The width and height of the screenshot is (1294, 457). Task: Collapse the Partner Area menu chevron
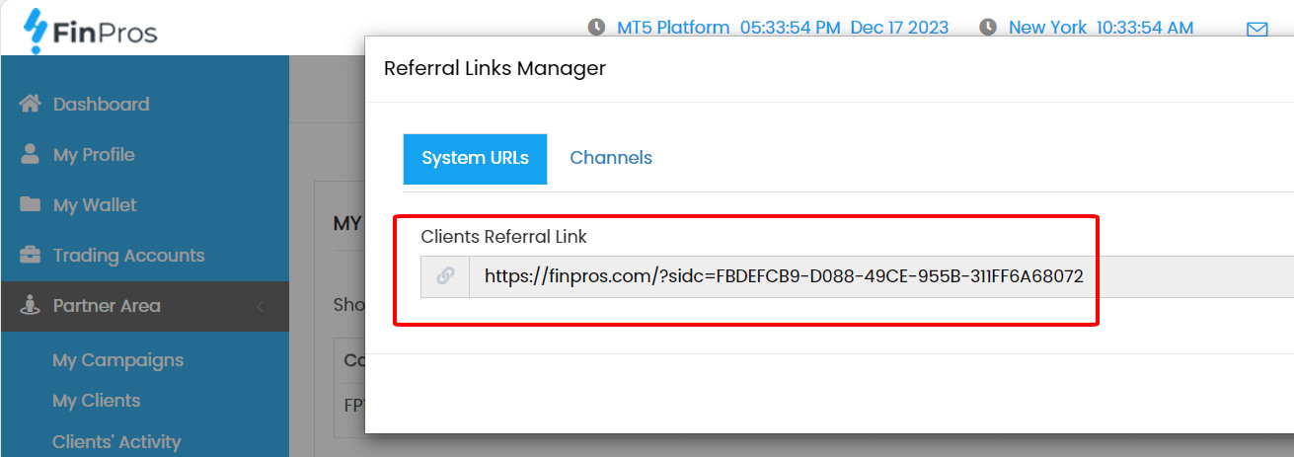(x=260, y=306)
